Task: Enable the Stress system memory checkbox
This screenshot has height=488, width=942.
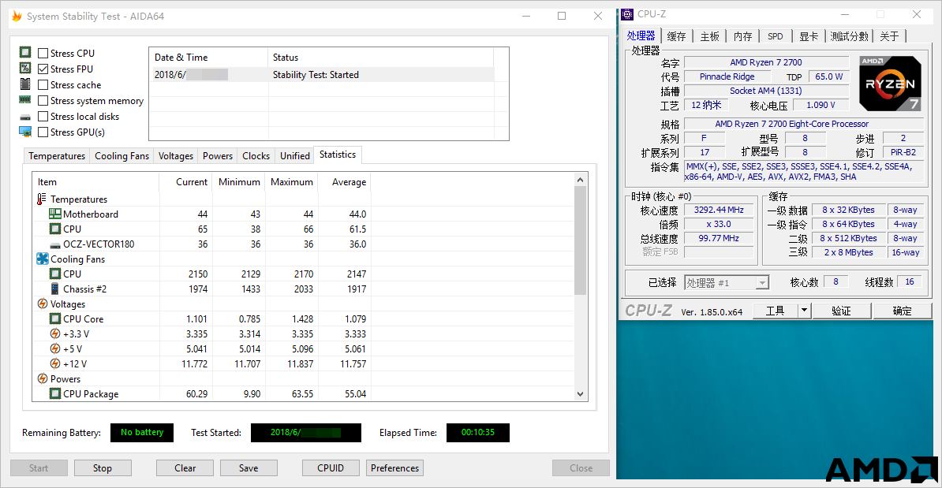Action: 43,101
